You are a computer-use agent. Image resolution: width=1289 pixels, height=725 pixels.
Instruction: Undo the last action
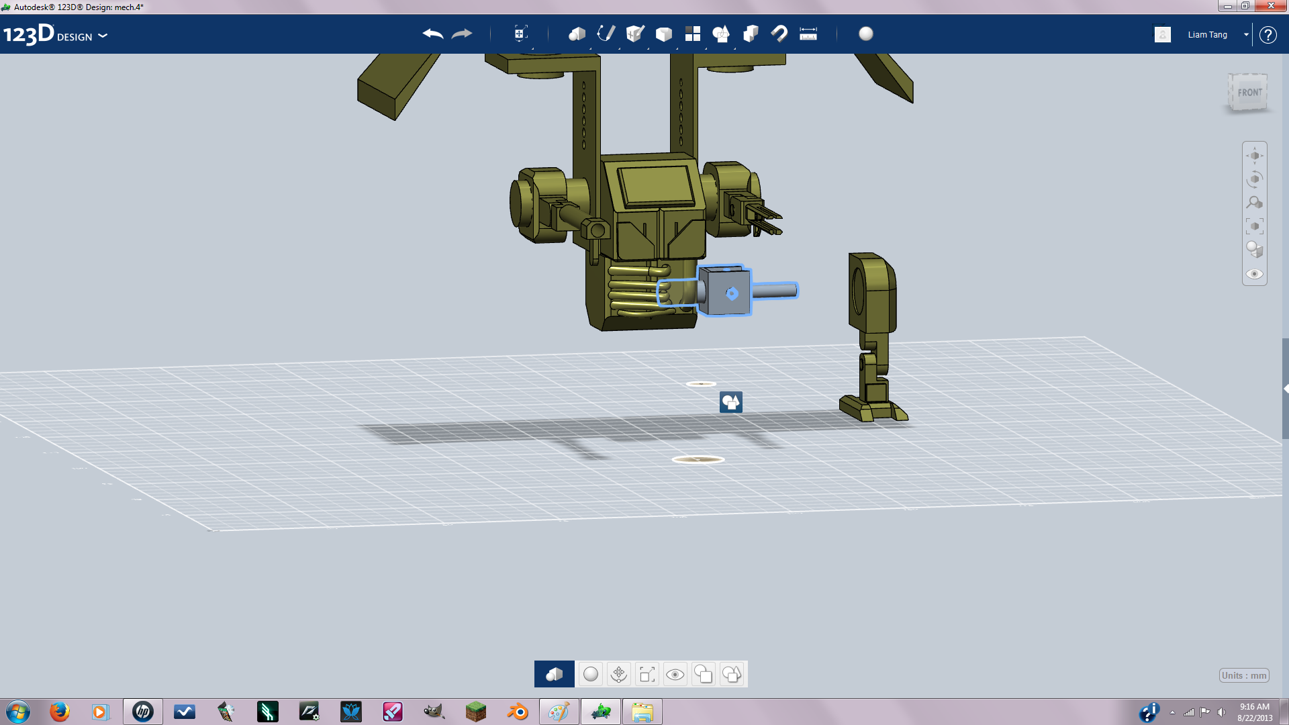433,34
